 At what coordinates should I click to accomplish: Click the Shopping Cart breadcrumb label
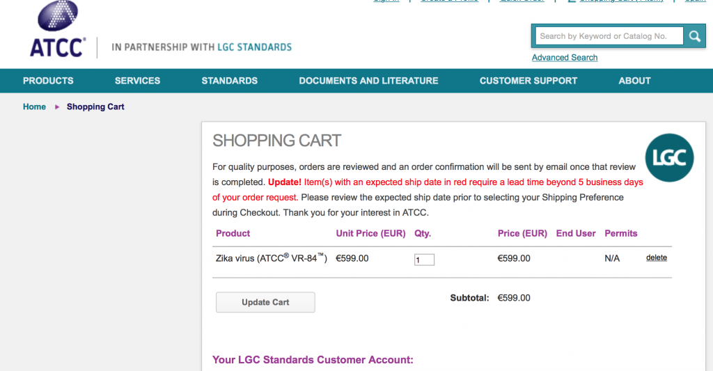pos(95,106)
